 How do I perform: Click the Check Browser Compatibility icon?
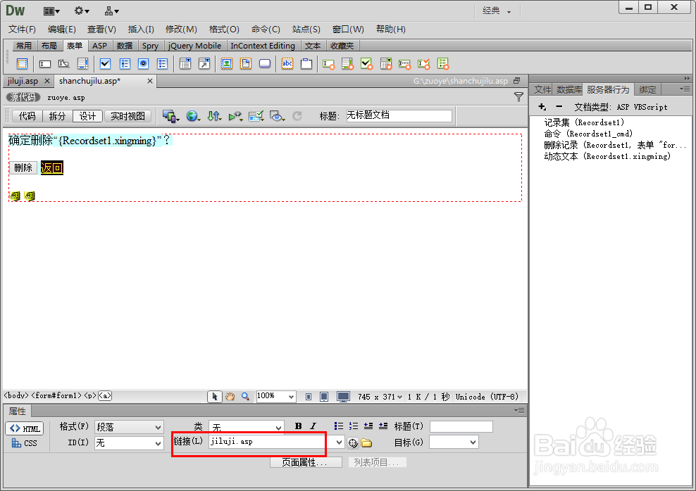[x=256, y=116]
